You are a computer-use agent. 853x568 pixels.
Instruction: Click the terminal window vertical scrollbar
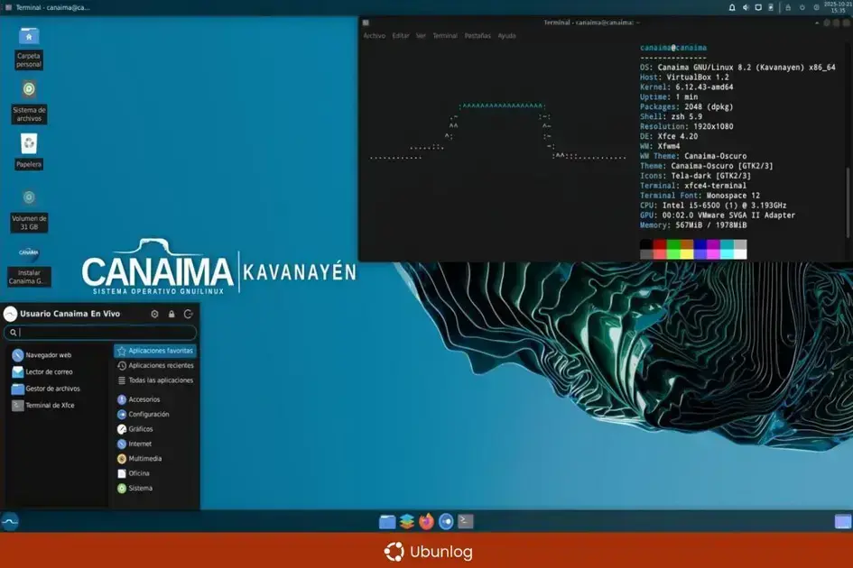847,202
